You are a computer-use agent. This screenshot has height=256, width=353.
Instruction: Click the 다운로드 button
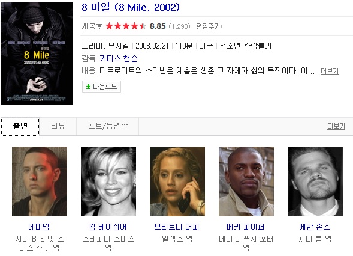(101, 87)
